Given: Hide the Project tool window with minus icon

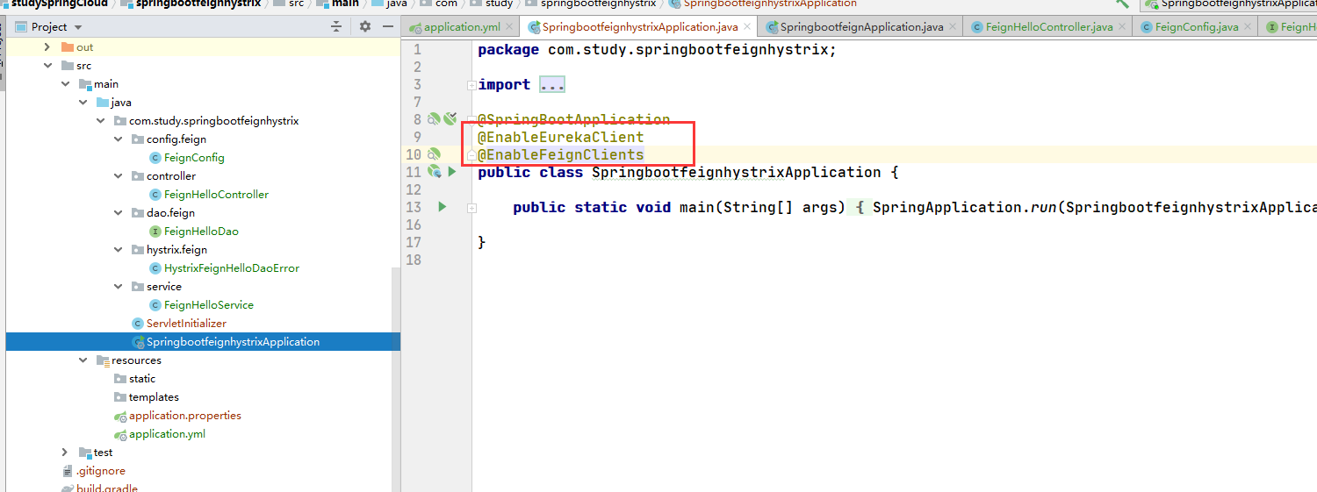Looking at the screenshot, I should pos(386,27).
